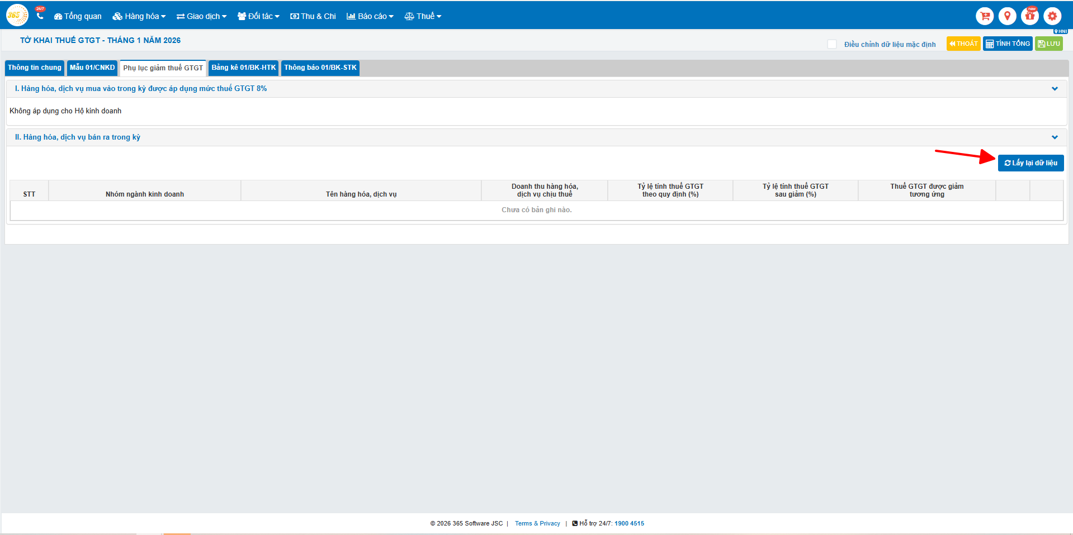The width and height of the screenshot is (1073, 535).
Task: Toggle Điều chỉnh dữ liệu mặc định checkbox
Action: click(832, 44)
